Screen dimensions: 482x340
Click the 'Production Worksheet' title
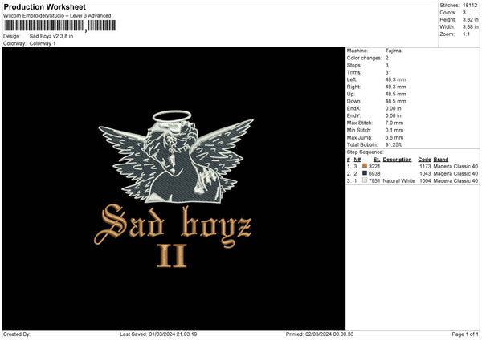click(45, 6)
